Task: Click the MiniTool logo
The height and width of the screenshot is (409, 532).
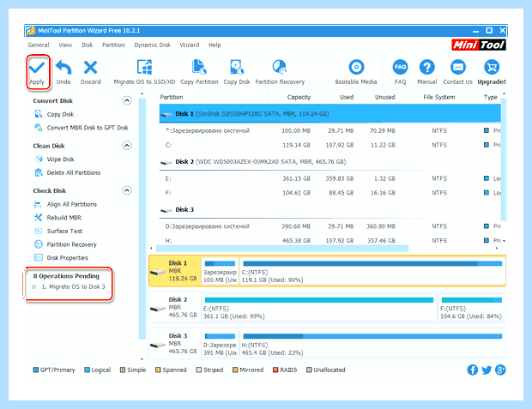Action: point(479,45)
